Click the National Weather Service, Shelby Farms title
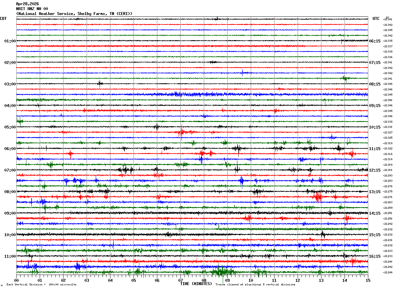The height and width of the screenshot is (289, 394). click(74, 14)
